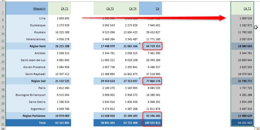Click the Roubaix CA T1 value 16 325 308
The width and height of the screenshot is (260, 130).
point(60,32)
